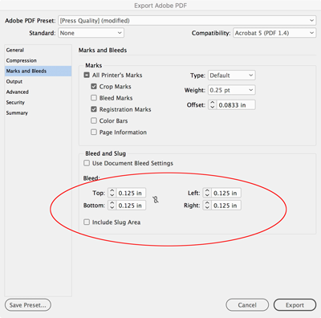Screen dimensions: 321x318
Task: Select the Compression section
Action: point(22,60)
